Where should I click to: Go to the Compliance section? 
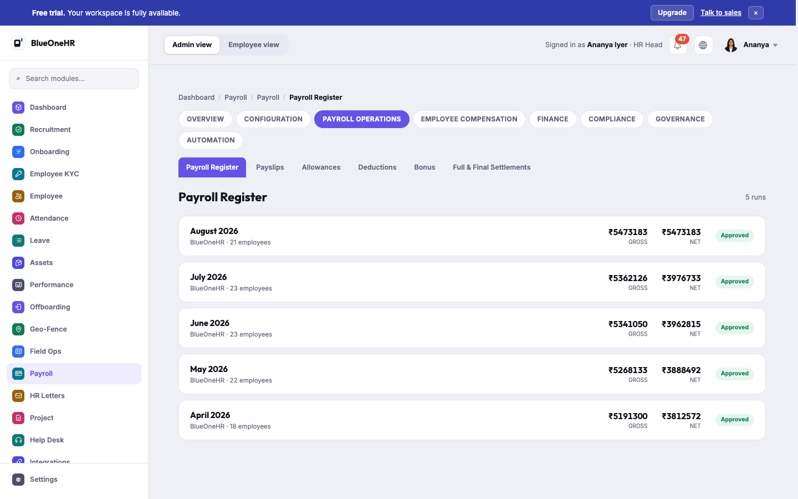tap(612, 119)
